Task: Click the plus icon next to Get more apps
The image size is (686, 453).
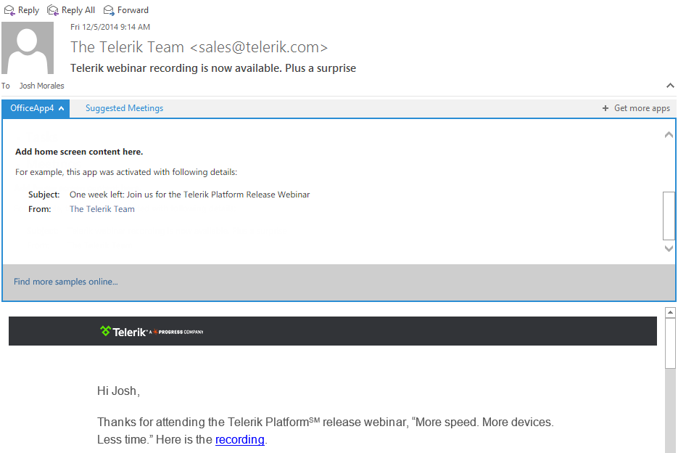Action: pyautogui.click(x=605, y=107)
